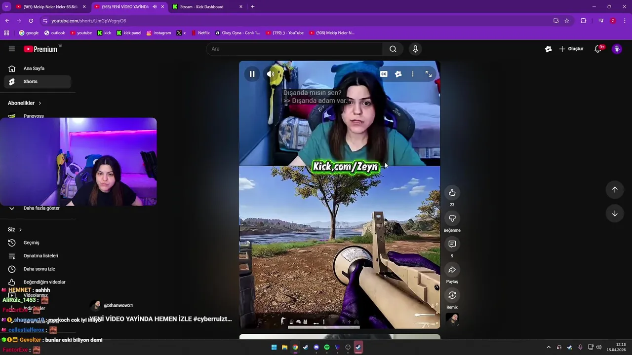This screenshot has height=355, width=632.
Task: Open the YouTube hamburger guide menu
Action: [x=12, y=49]
